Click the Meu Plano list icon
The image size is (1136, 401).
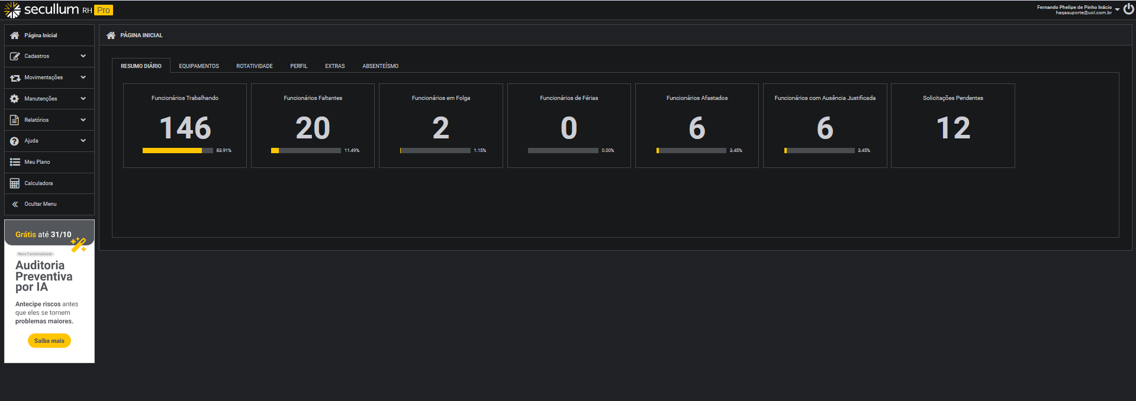click(15, 162)
